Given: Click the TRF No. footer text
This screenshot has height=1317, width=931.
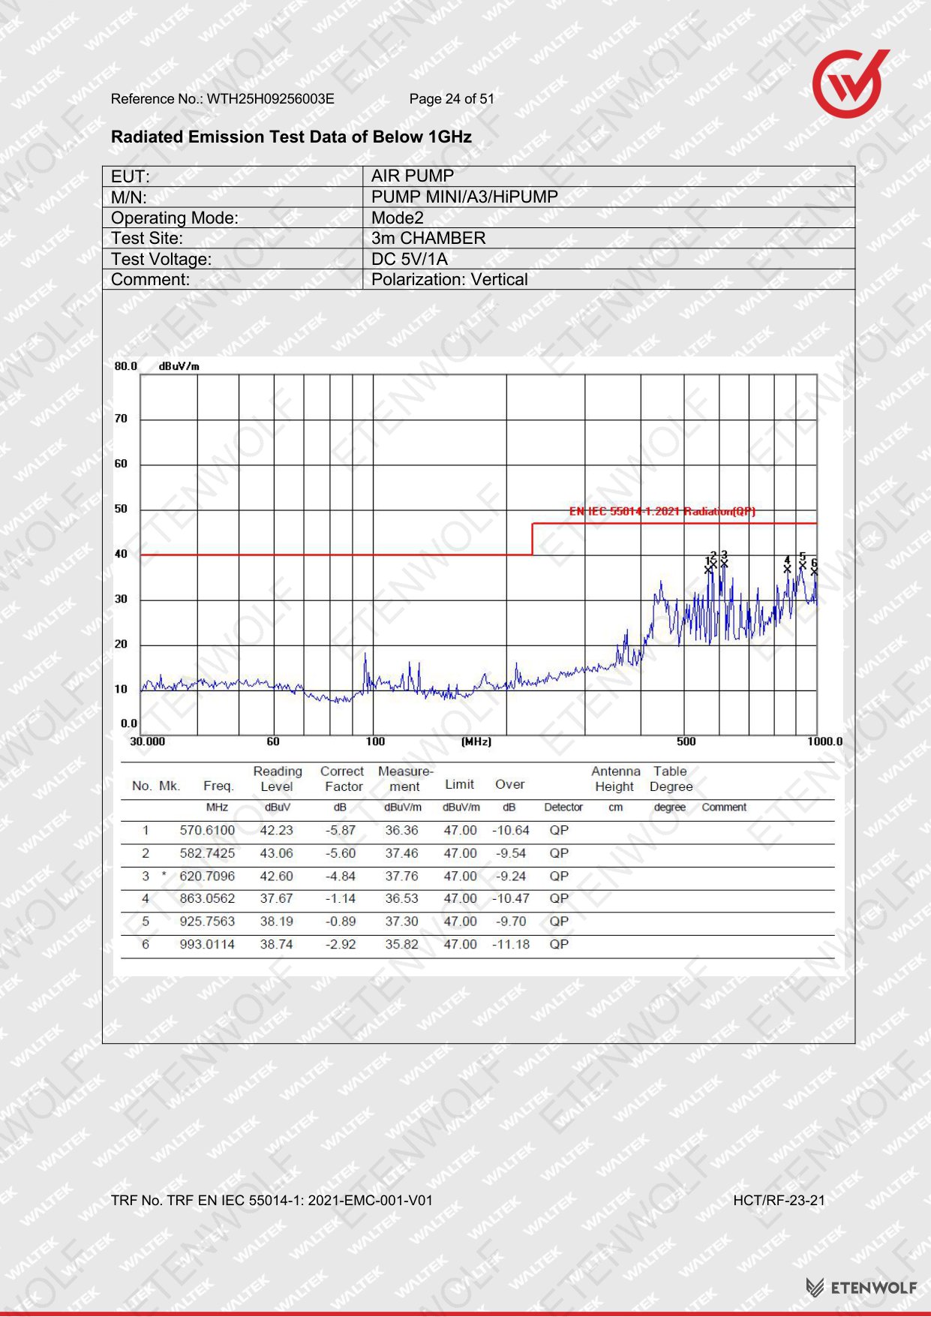Looking at the screenshot, I should 272,1201.
